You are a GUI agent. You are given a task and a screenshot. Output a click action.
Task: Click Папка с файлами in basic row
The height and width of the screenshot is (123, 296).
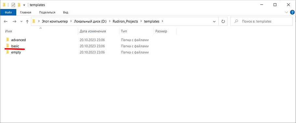135,46
